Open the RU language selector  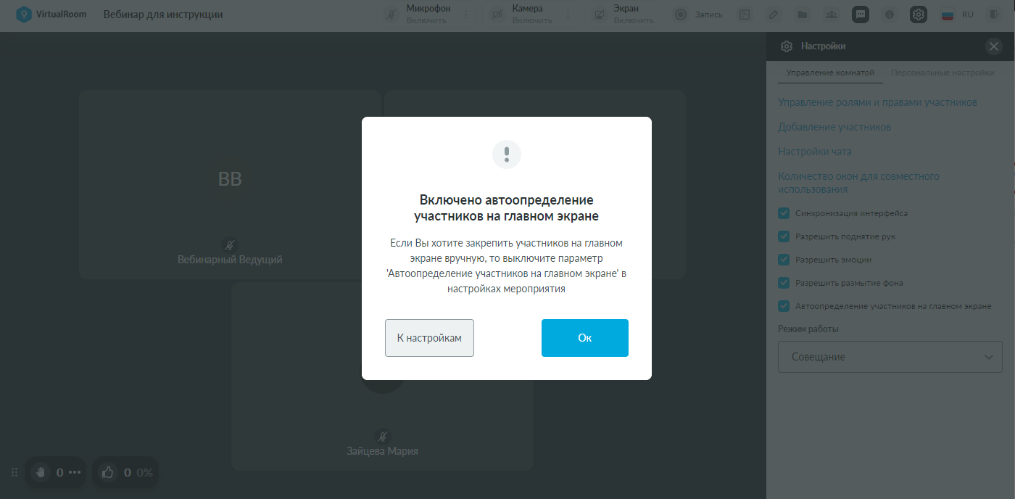click(958, 15)
